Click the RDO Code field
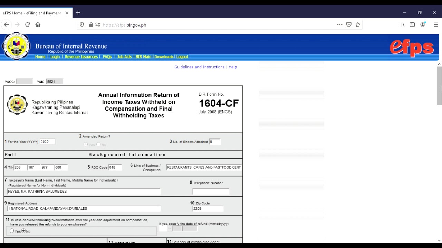The image size is (442, 248). 115,167
